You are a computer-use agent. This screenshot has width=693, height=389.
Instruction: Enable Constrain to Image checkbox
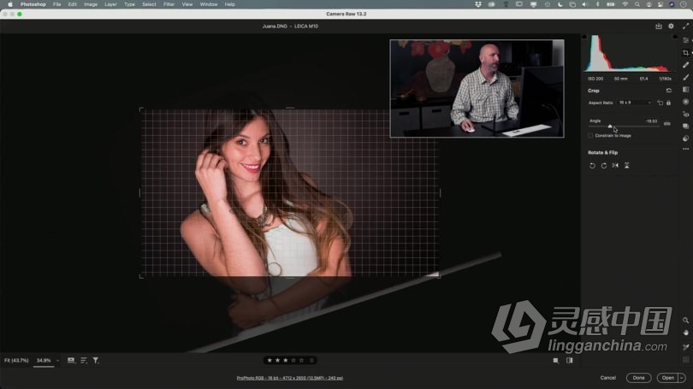590,135
